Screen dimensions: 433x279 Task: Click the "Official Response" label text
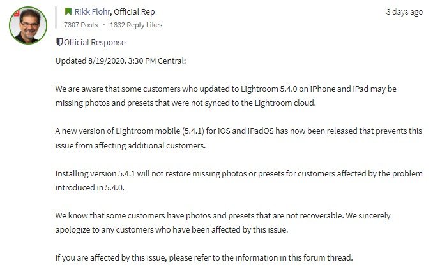point(95,43)
